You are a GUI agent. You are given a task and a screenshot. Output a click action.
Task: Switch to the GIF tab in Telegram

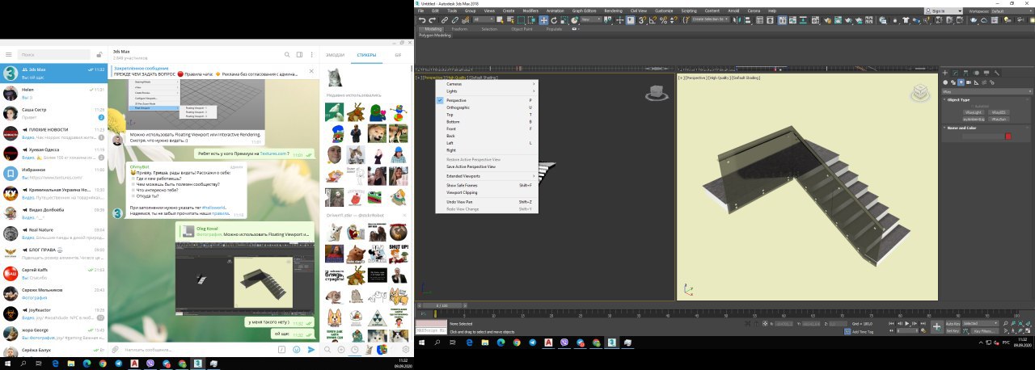click(x=398, y=55)
